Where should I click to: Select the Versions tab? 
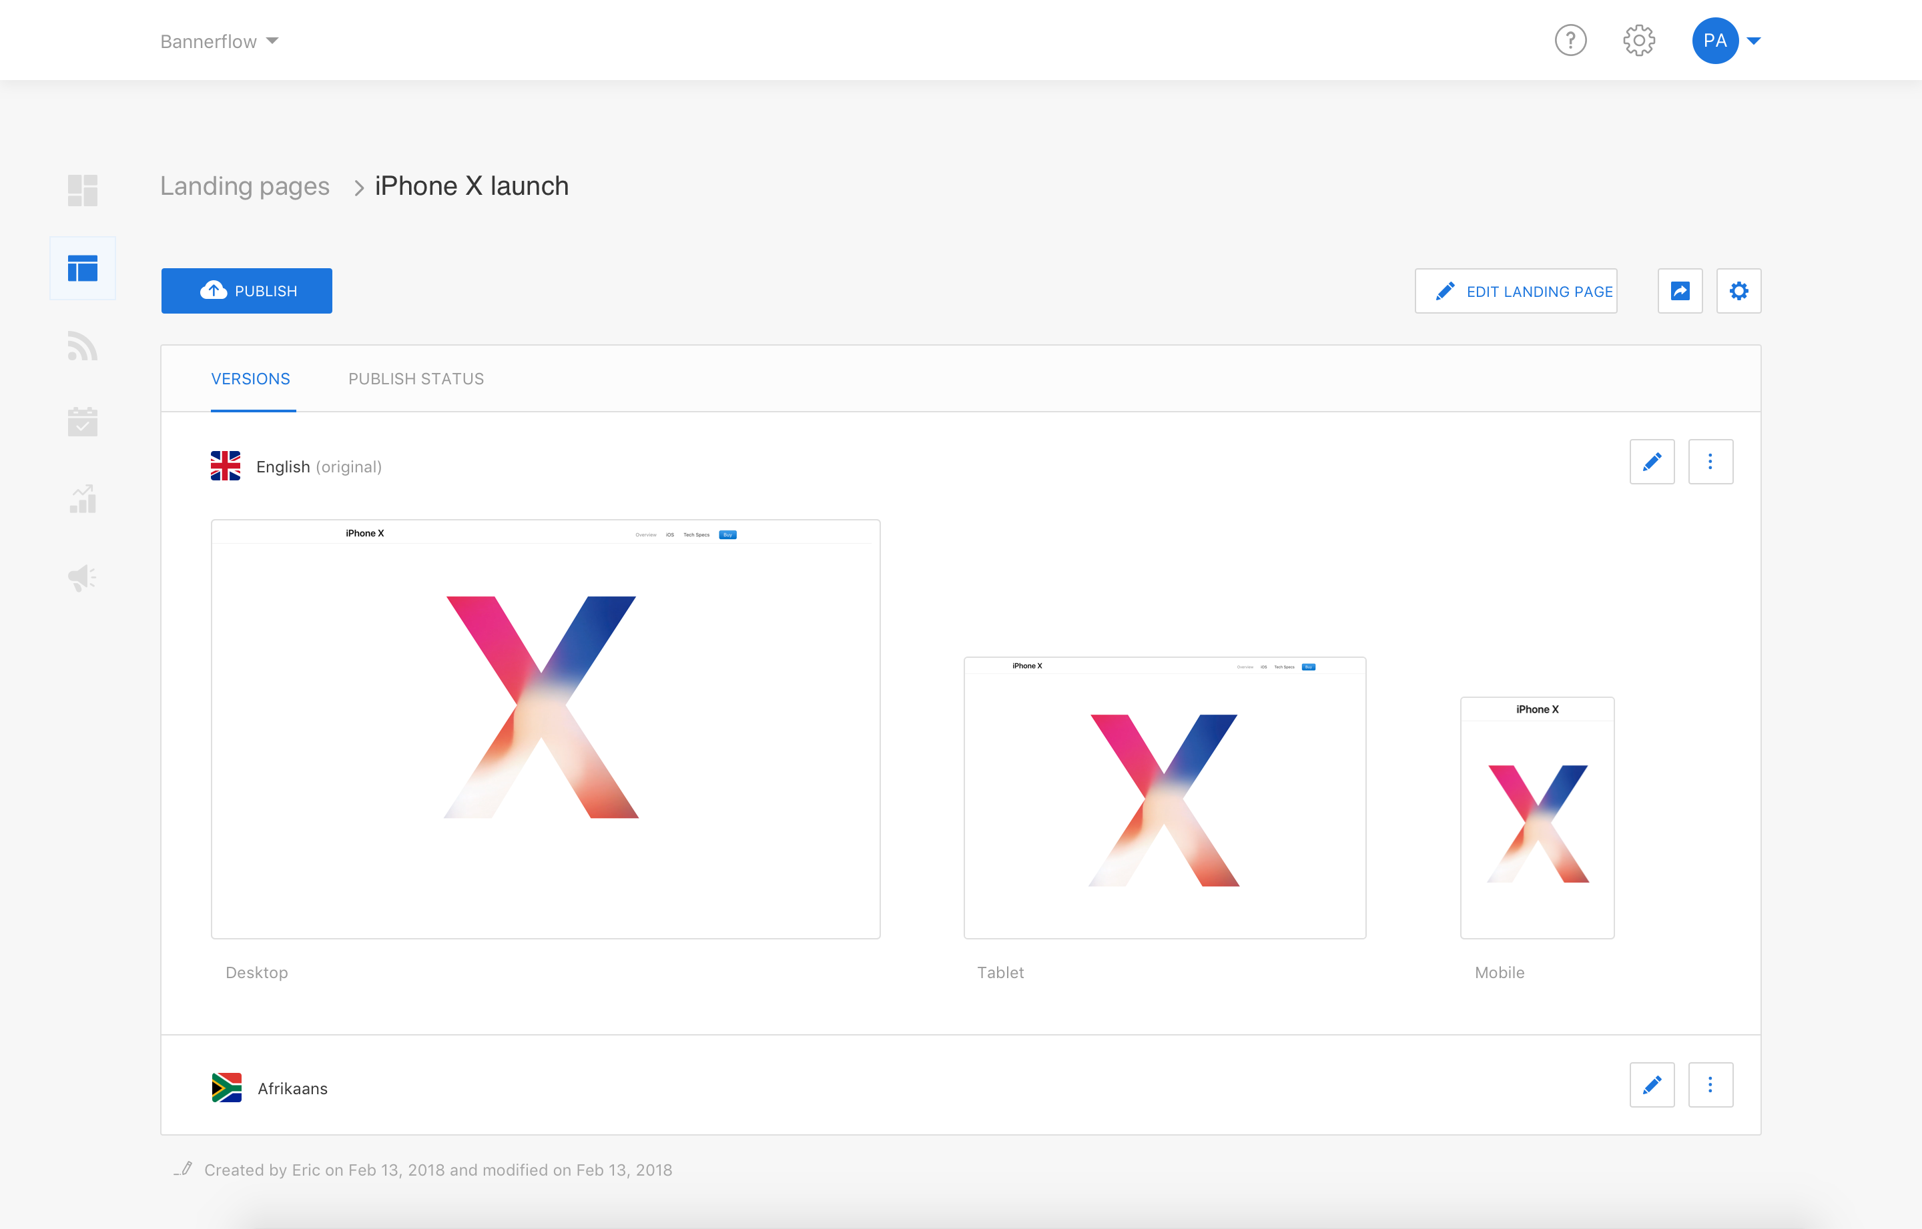pyautogui.click(x=251, y=379)
